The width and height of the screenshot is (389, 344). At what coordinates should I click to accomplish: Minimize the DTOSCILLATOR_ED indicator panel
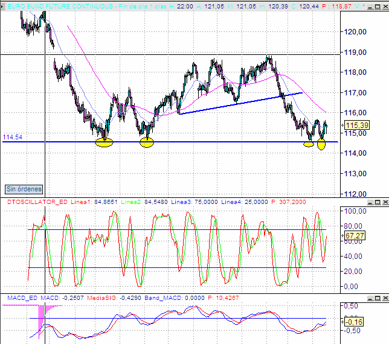click(370, 202)
